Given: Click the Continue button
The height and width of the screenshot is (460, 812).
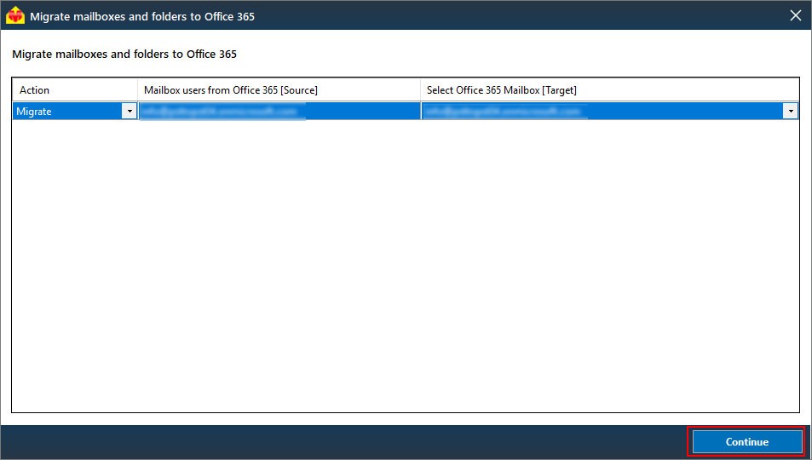Looking at the screenshot, I should pyautogui.click(x=746, y=442).
